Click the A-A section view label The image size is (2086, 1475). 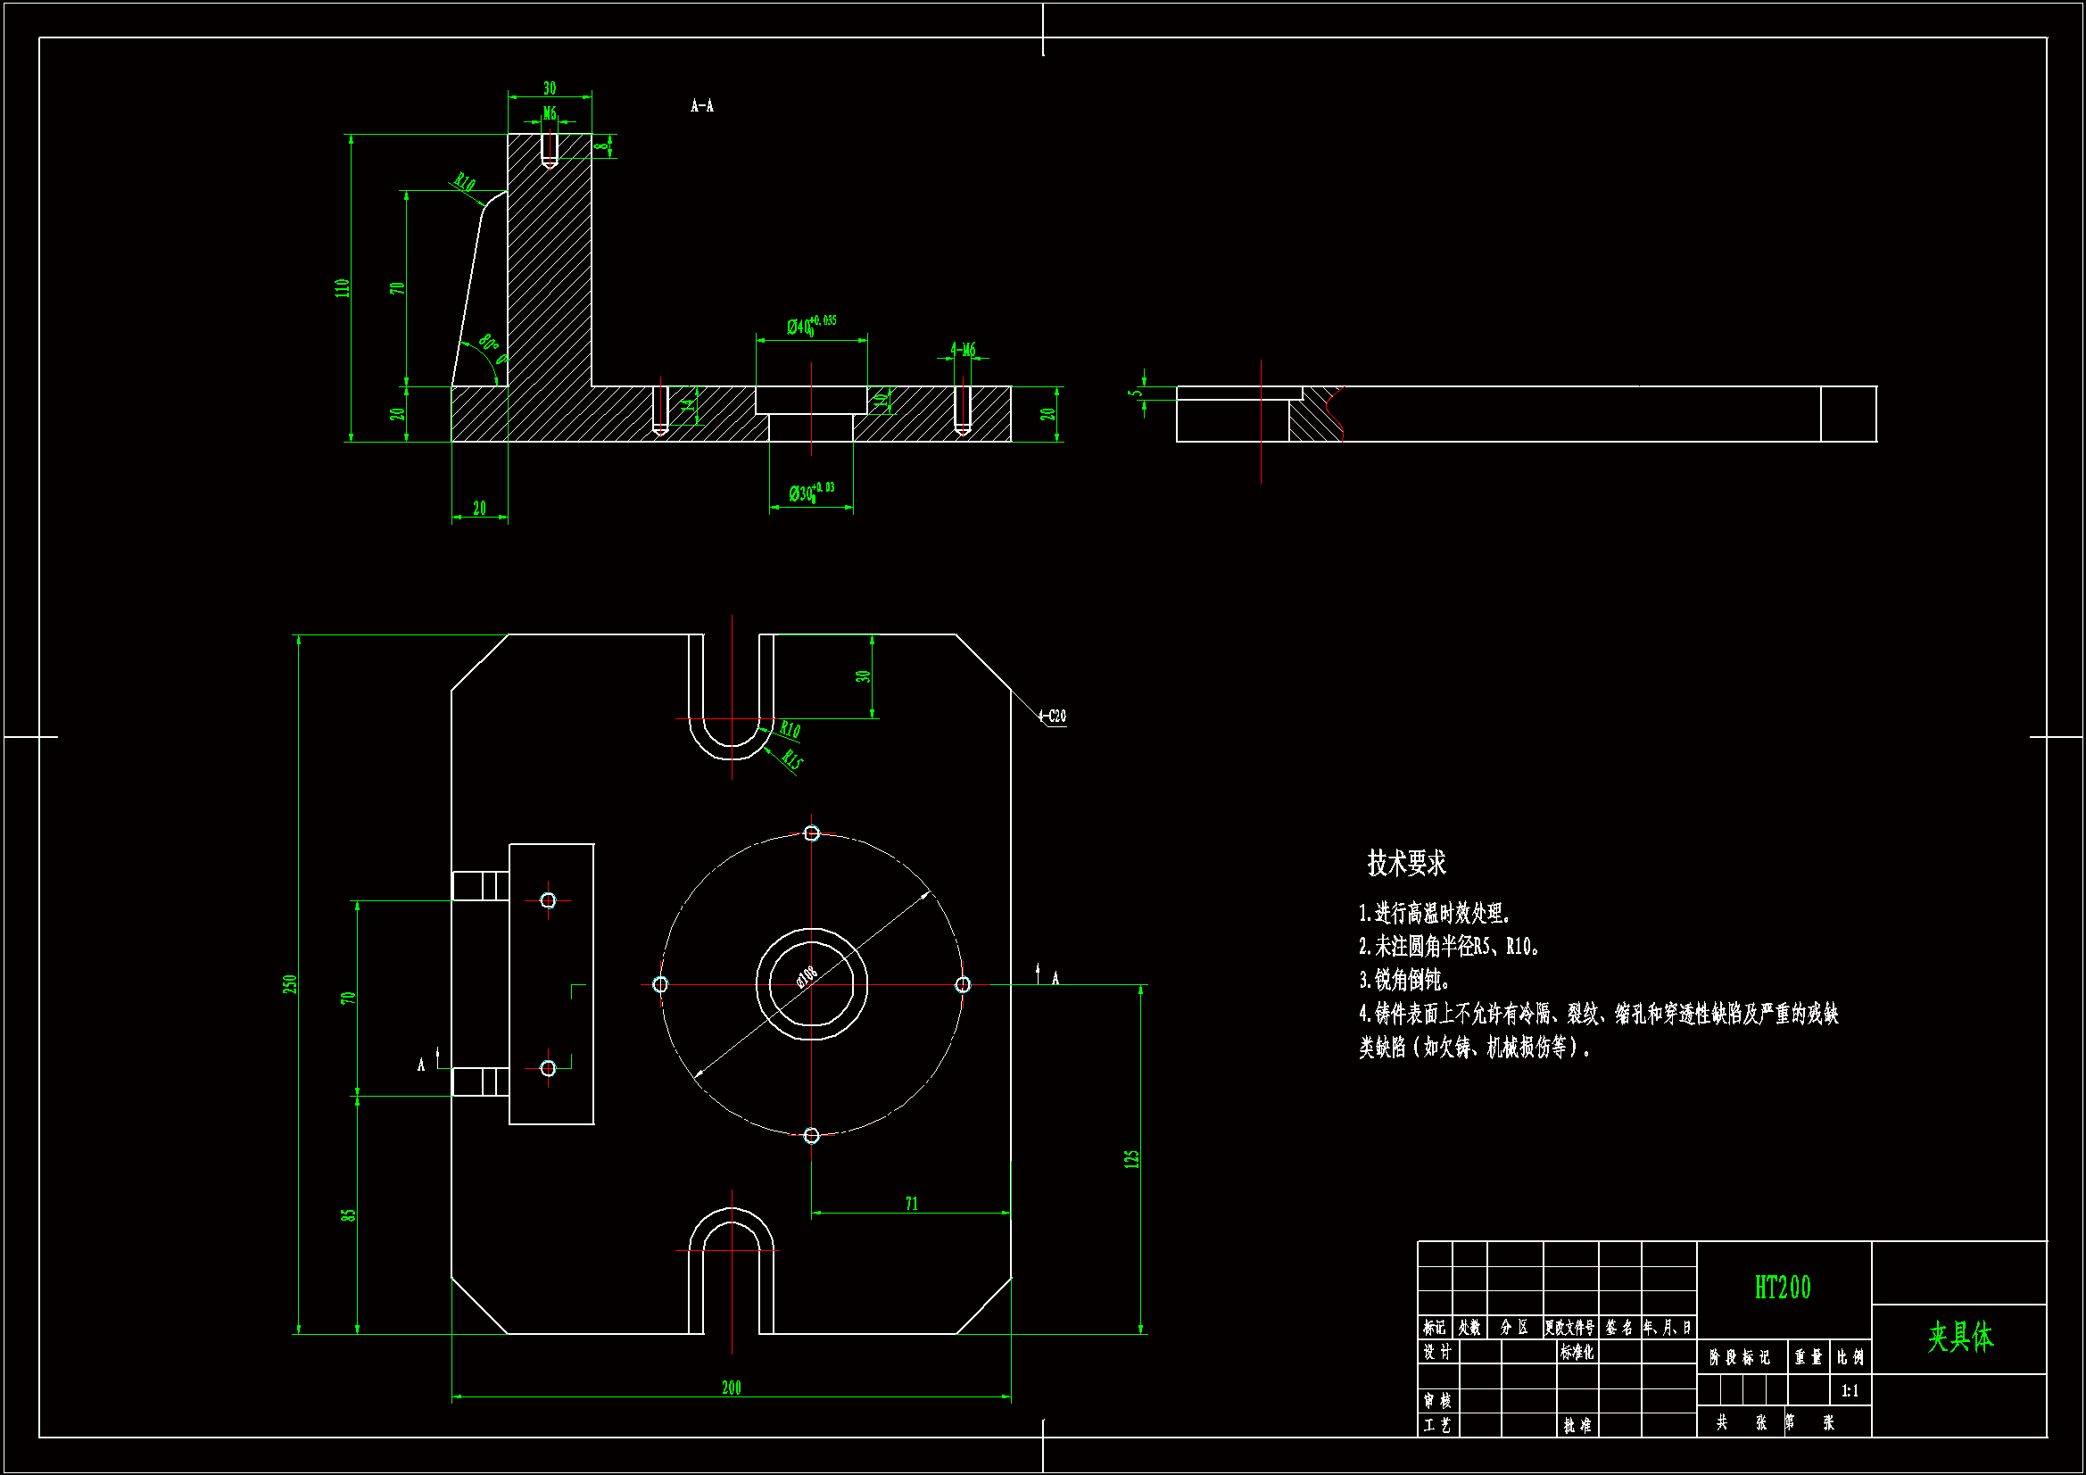click(x=701, y=106)
